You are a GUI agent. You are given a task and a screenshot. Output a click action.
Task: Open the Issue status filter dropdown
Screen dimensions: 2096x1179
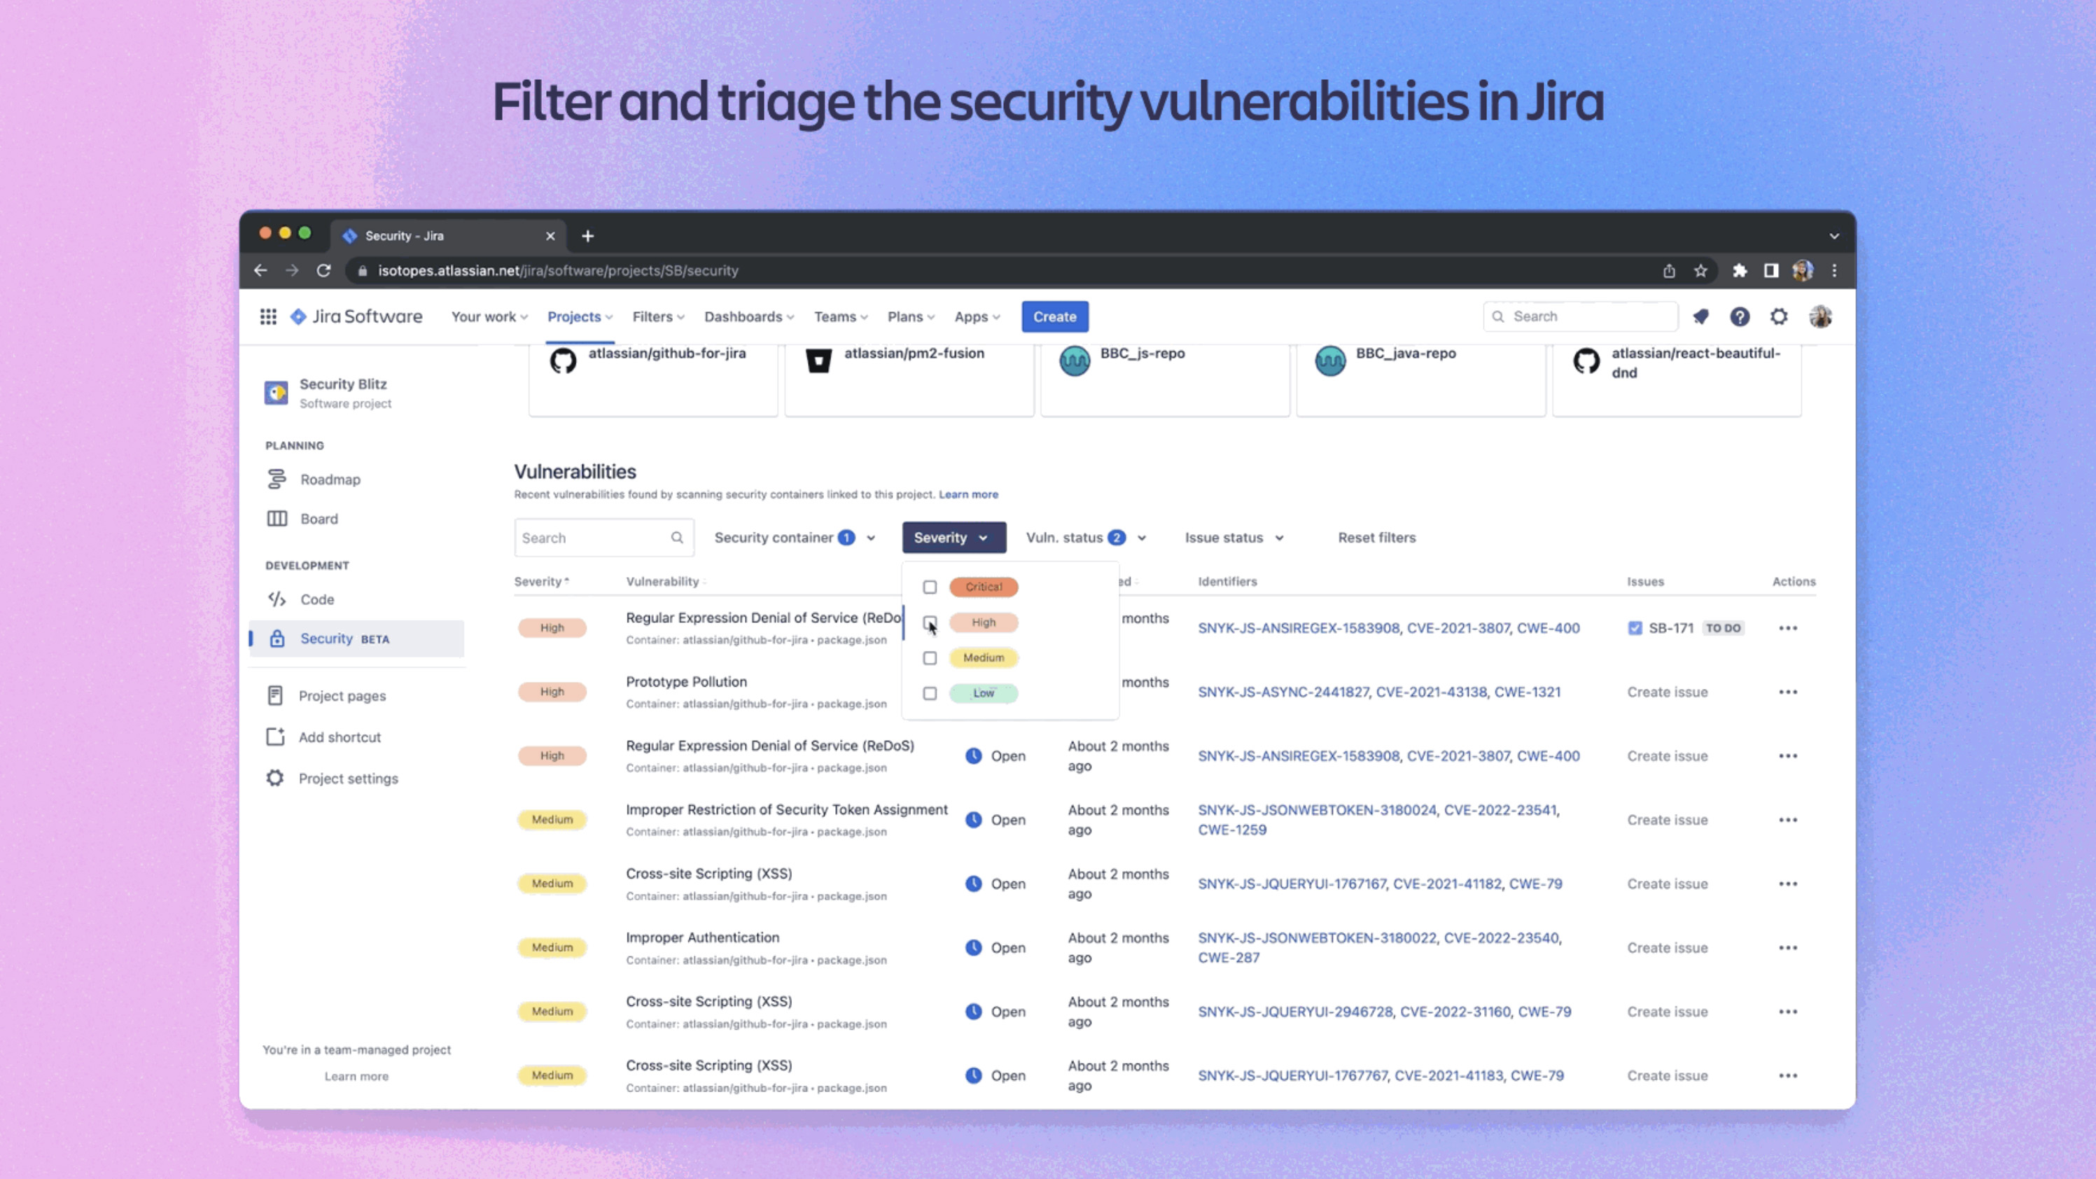pos(1234,538)
